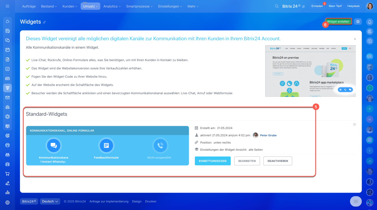Screen dimensions: 377x210
Task: Open the collaboration circle icon in left sidebar
Action: tap(8, 22)
